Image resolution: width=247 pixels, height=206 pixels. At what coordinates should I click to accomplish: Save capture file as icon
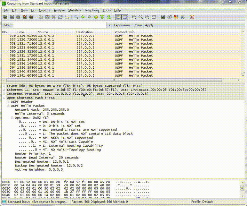[x=47, y=17]
